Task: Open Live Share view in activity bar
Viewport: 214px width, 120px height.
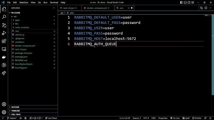Action: point(4,73)
